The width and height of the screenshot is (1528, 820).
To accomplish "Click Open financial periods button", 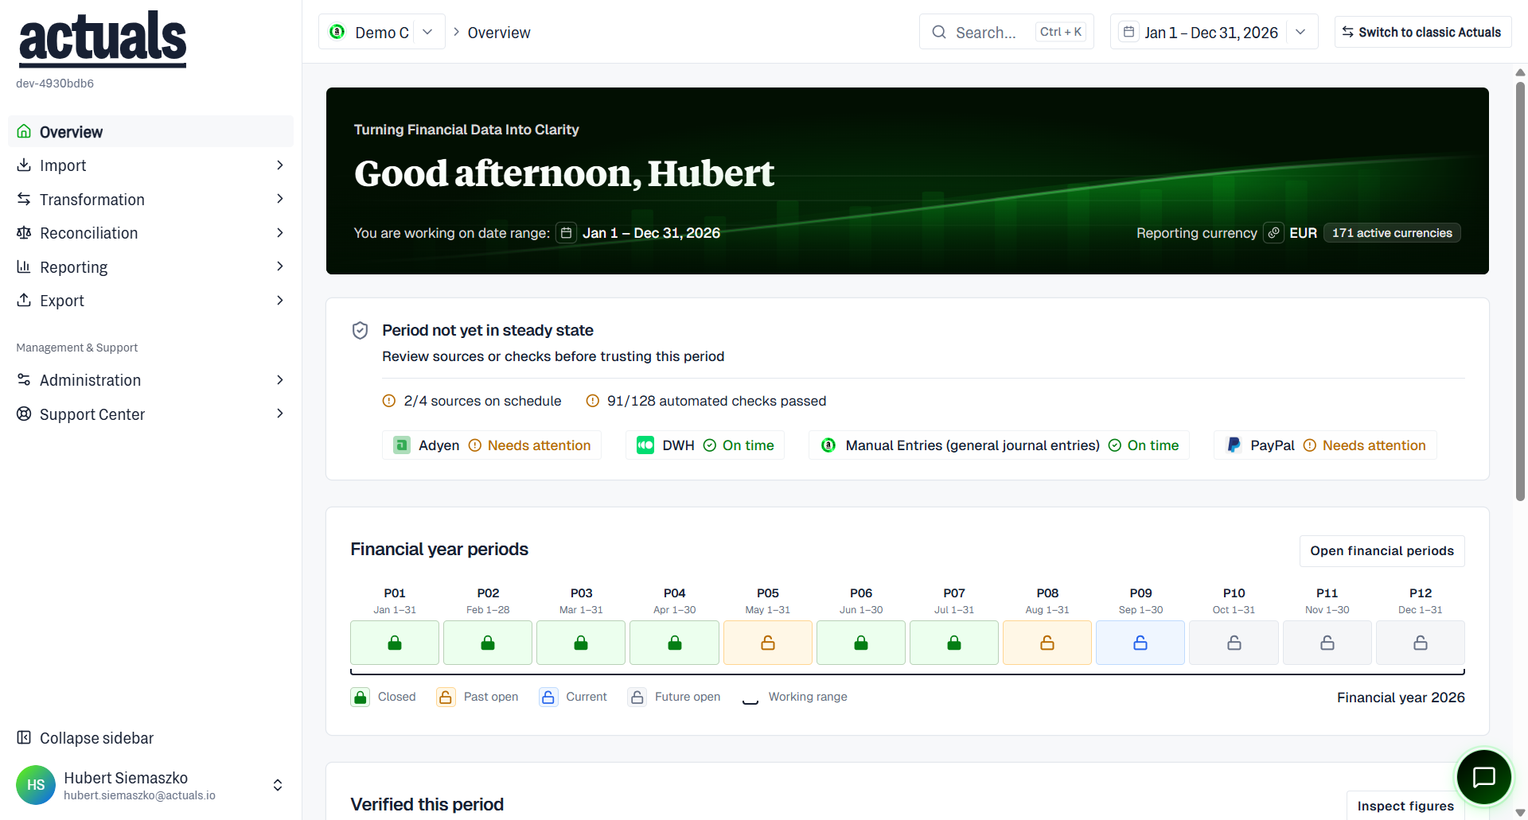I will click(1382, 551).
